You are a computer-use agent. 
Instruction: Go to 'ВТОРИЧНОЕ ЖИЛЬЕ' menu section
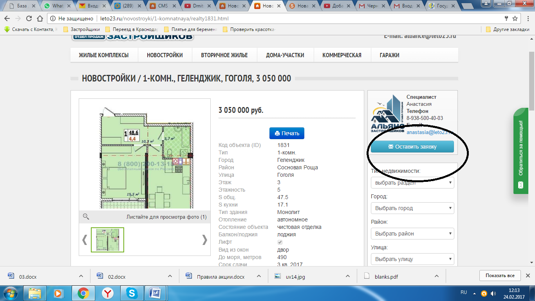pyautogui.click(x=224, y=55)
